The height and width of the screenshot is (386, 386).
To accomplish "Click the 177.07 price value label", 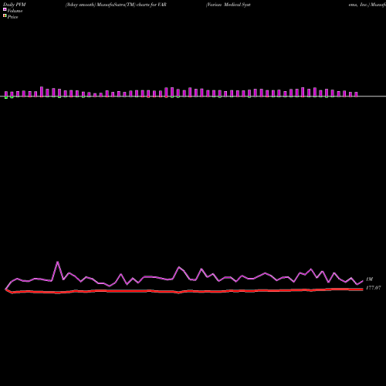I will click(x=374, y=288).
